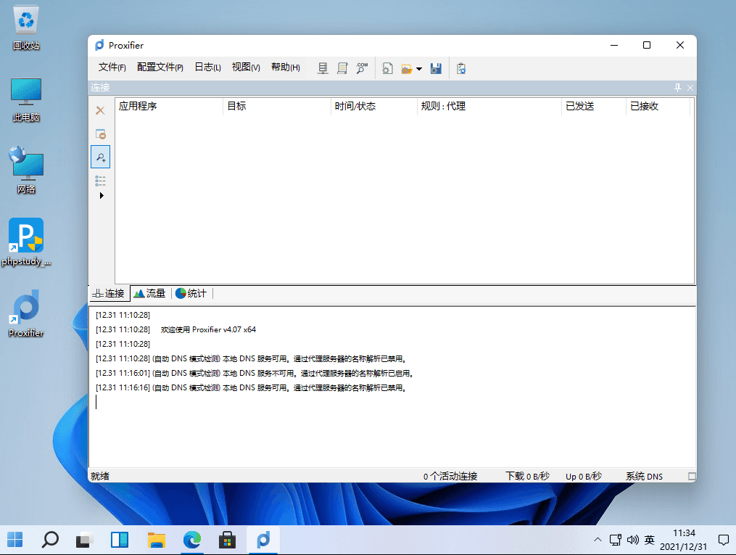Open the Proxy Servers toolbar icon

click(323, 68)
